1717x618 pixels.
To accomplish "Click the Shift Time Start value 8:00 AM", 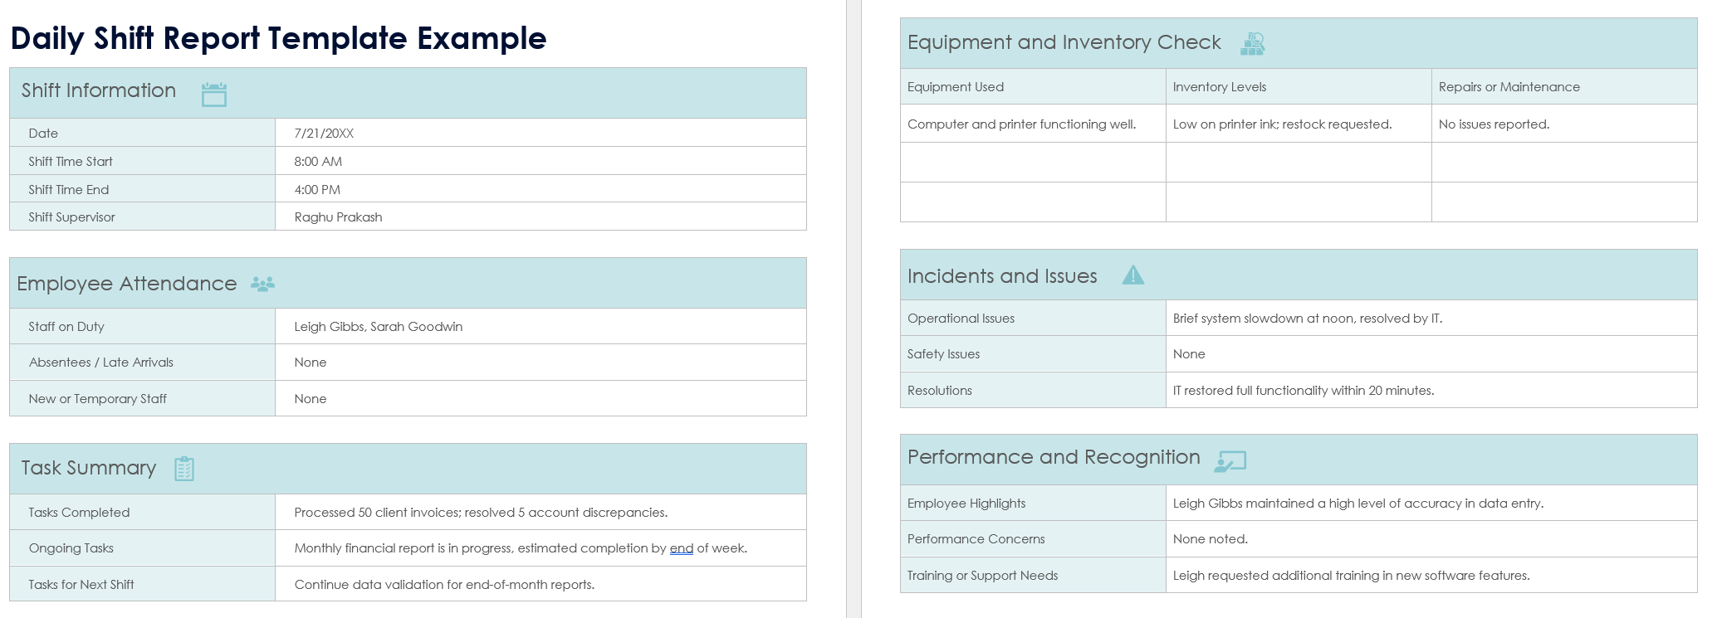I will point(318,162).
